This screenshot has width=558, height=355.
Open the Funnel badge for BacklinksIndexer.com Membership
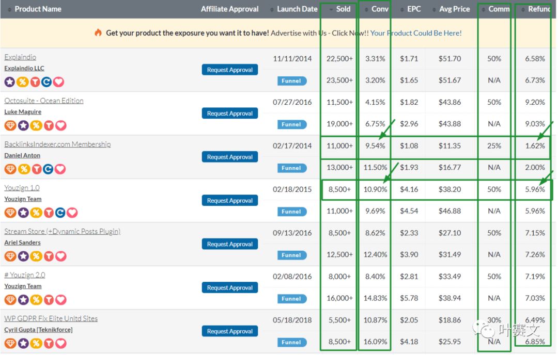(x=292, y=168)
